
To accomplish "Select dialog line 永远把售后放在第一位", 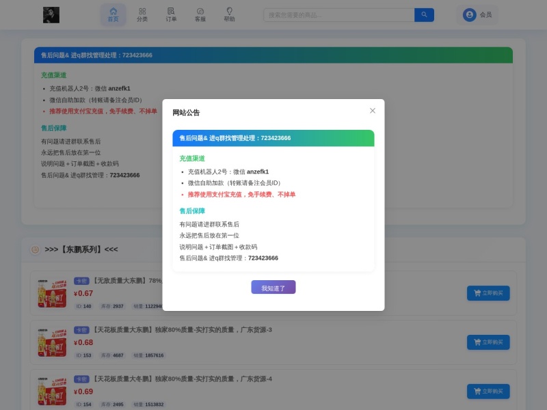I will coord(209,236).
